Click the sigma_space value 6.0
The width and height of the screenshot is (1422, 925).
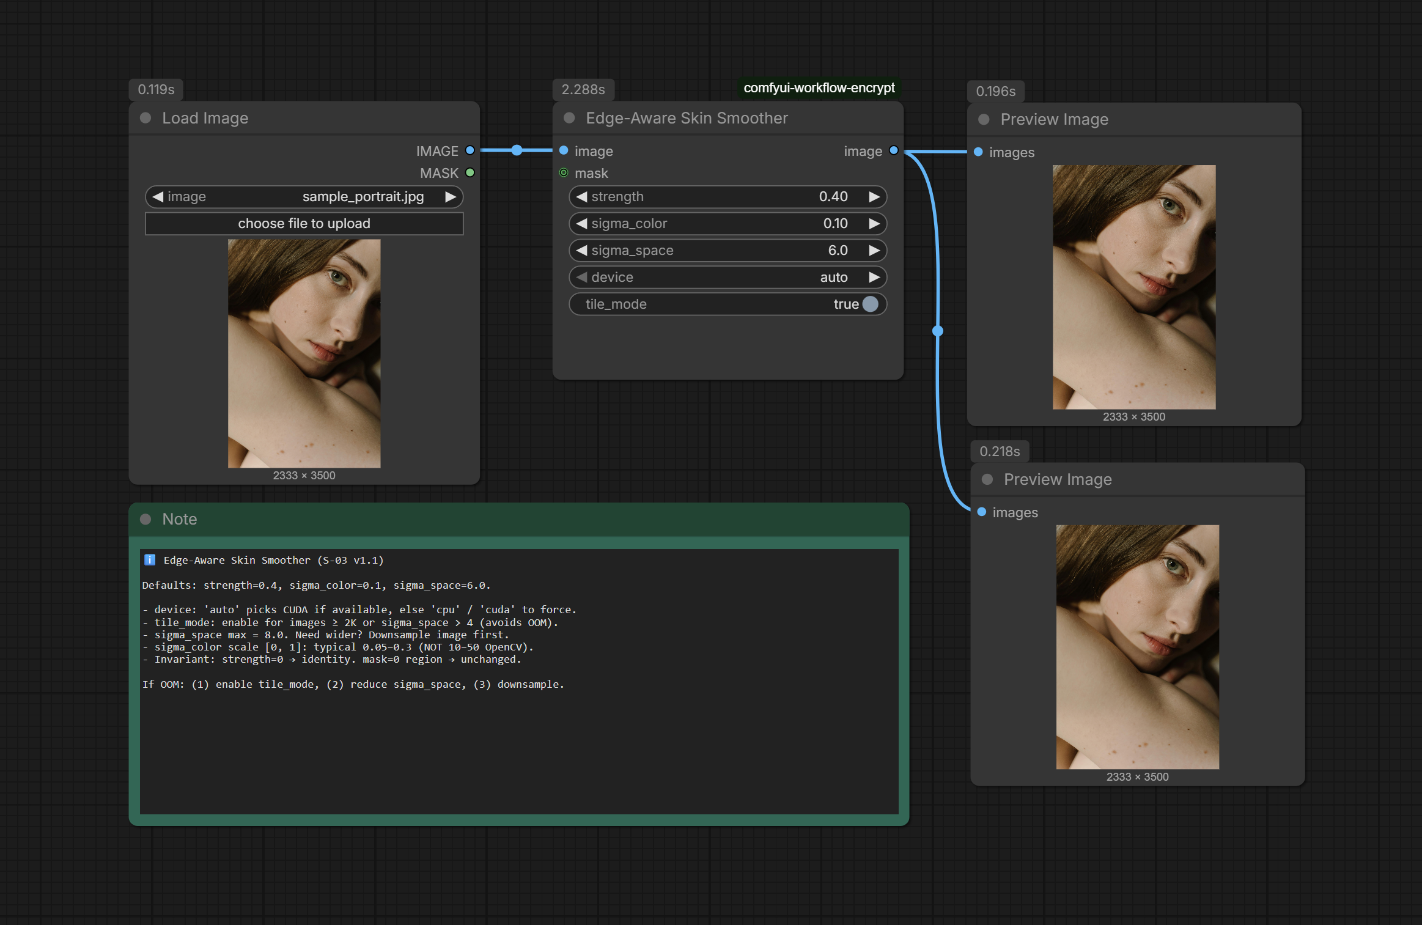coord(838,251)
